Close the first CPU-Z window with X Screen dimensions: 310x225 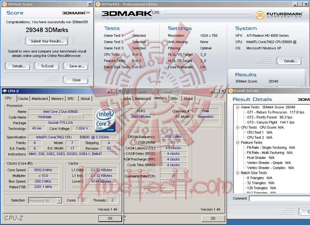click(x=120, y=91)
